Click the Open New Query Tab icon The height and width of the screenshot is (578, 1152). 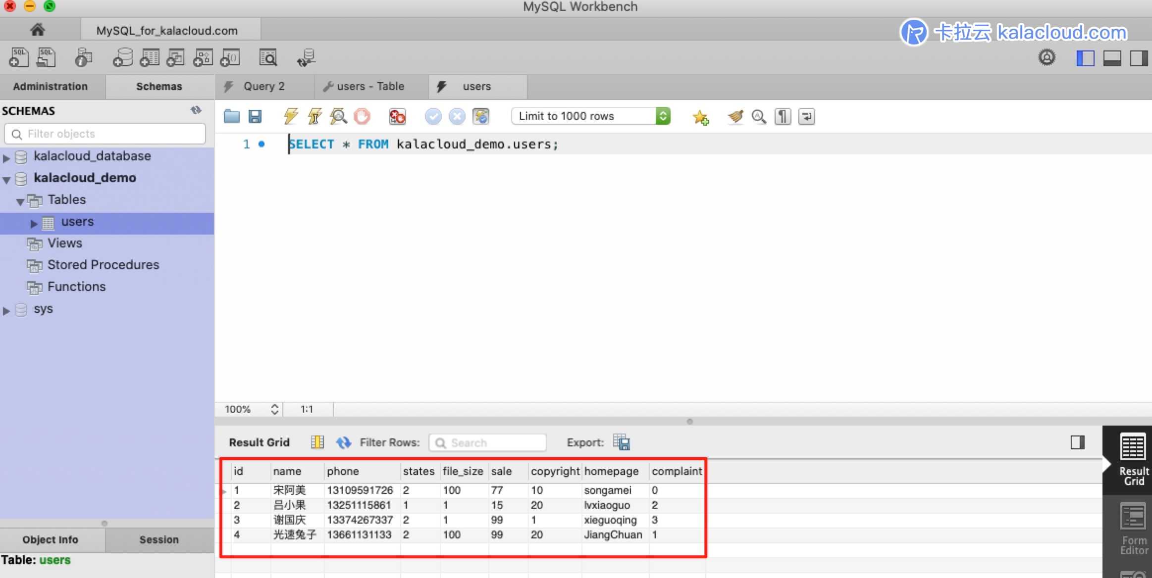[x=17, y=59]
